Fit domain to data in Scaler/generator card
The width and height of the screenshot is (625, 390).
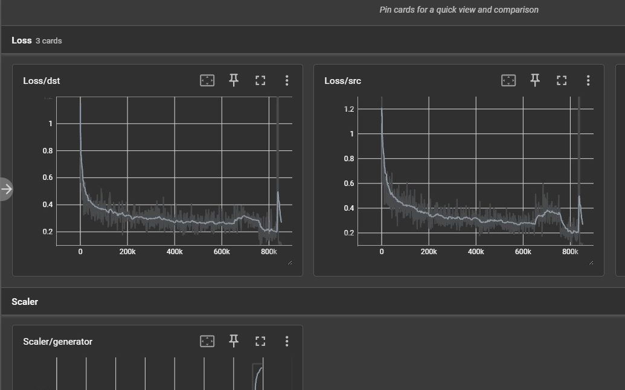tap(207, 341)
